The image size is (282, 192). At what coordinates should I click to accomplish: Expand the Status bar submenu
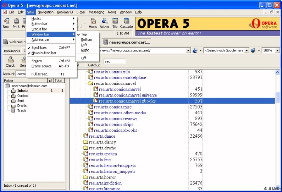[51, 29]
